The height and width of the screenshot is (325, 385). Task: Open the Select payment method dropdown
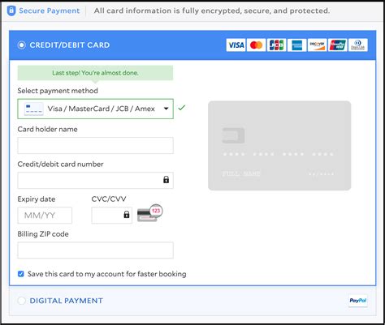point(95,109)
